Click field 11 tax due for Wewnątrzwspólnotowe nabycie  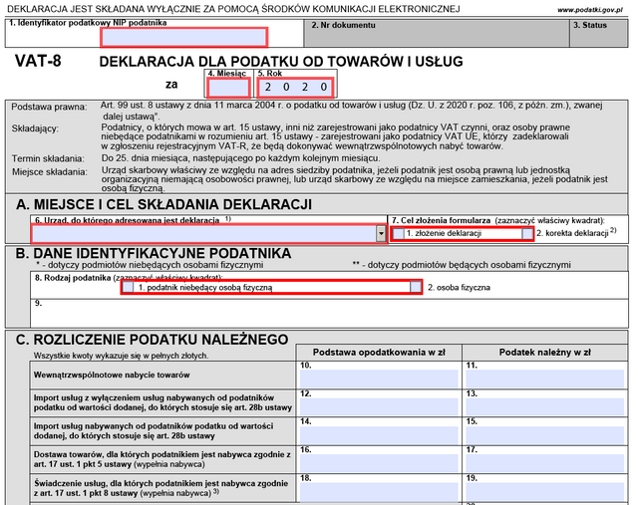[545, 379]
